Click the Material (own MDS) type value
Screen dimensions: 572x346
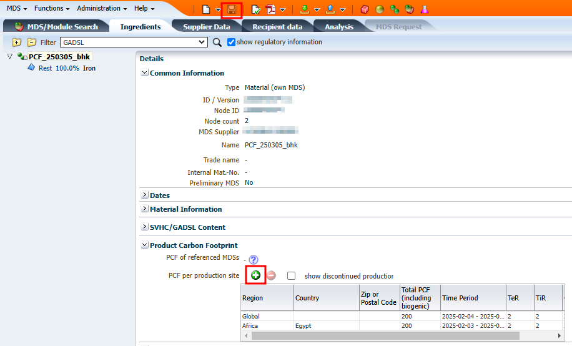pos(275,87)
